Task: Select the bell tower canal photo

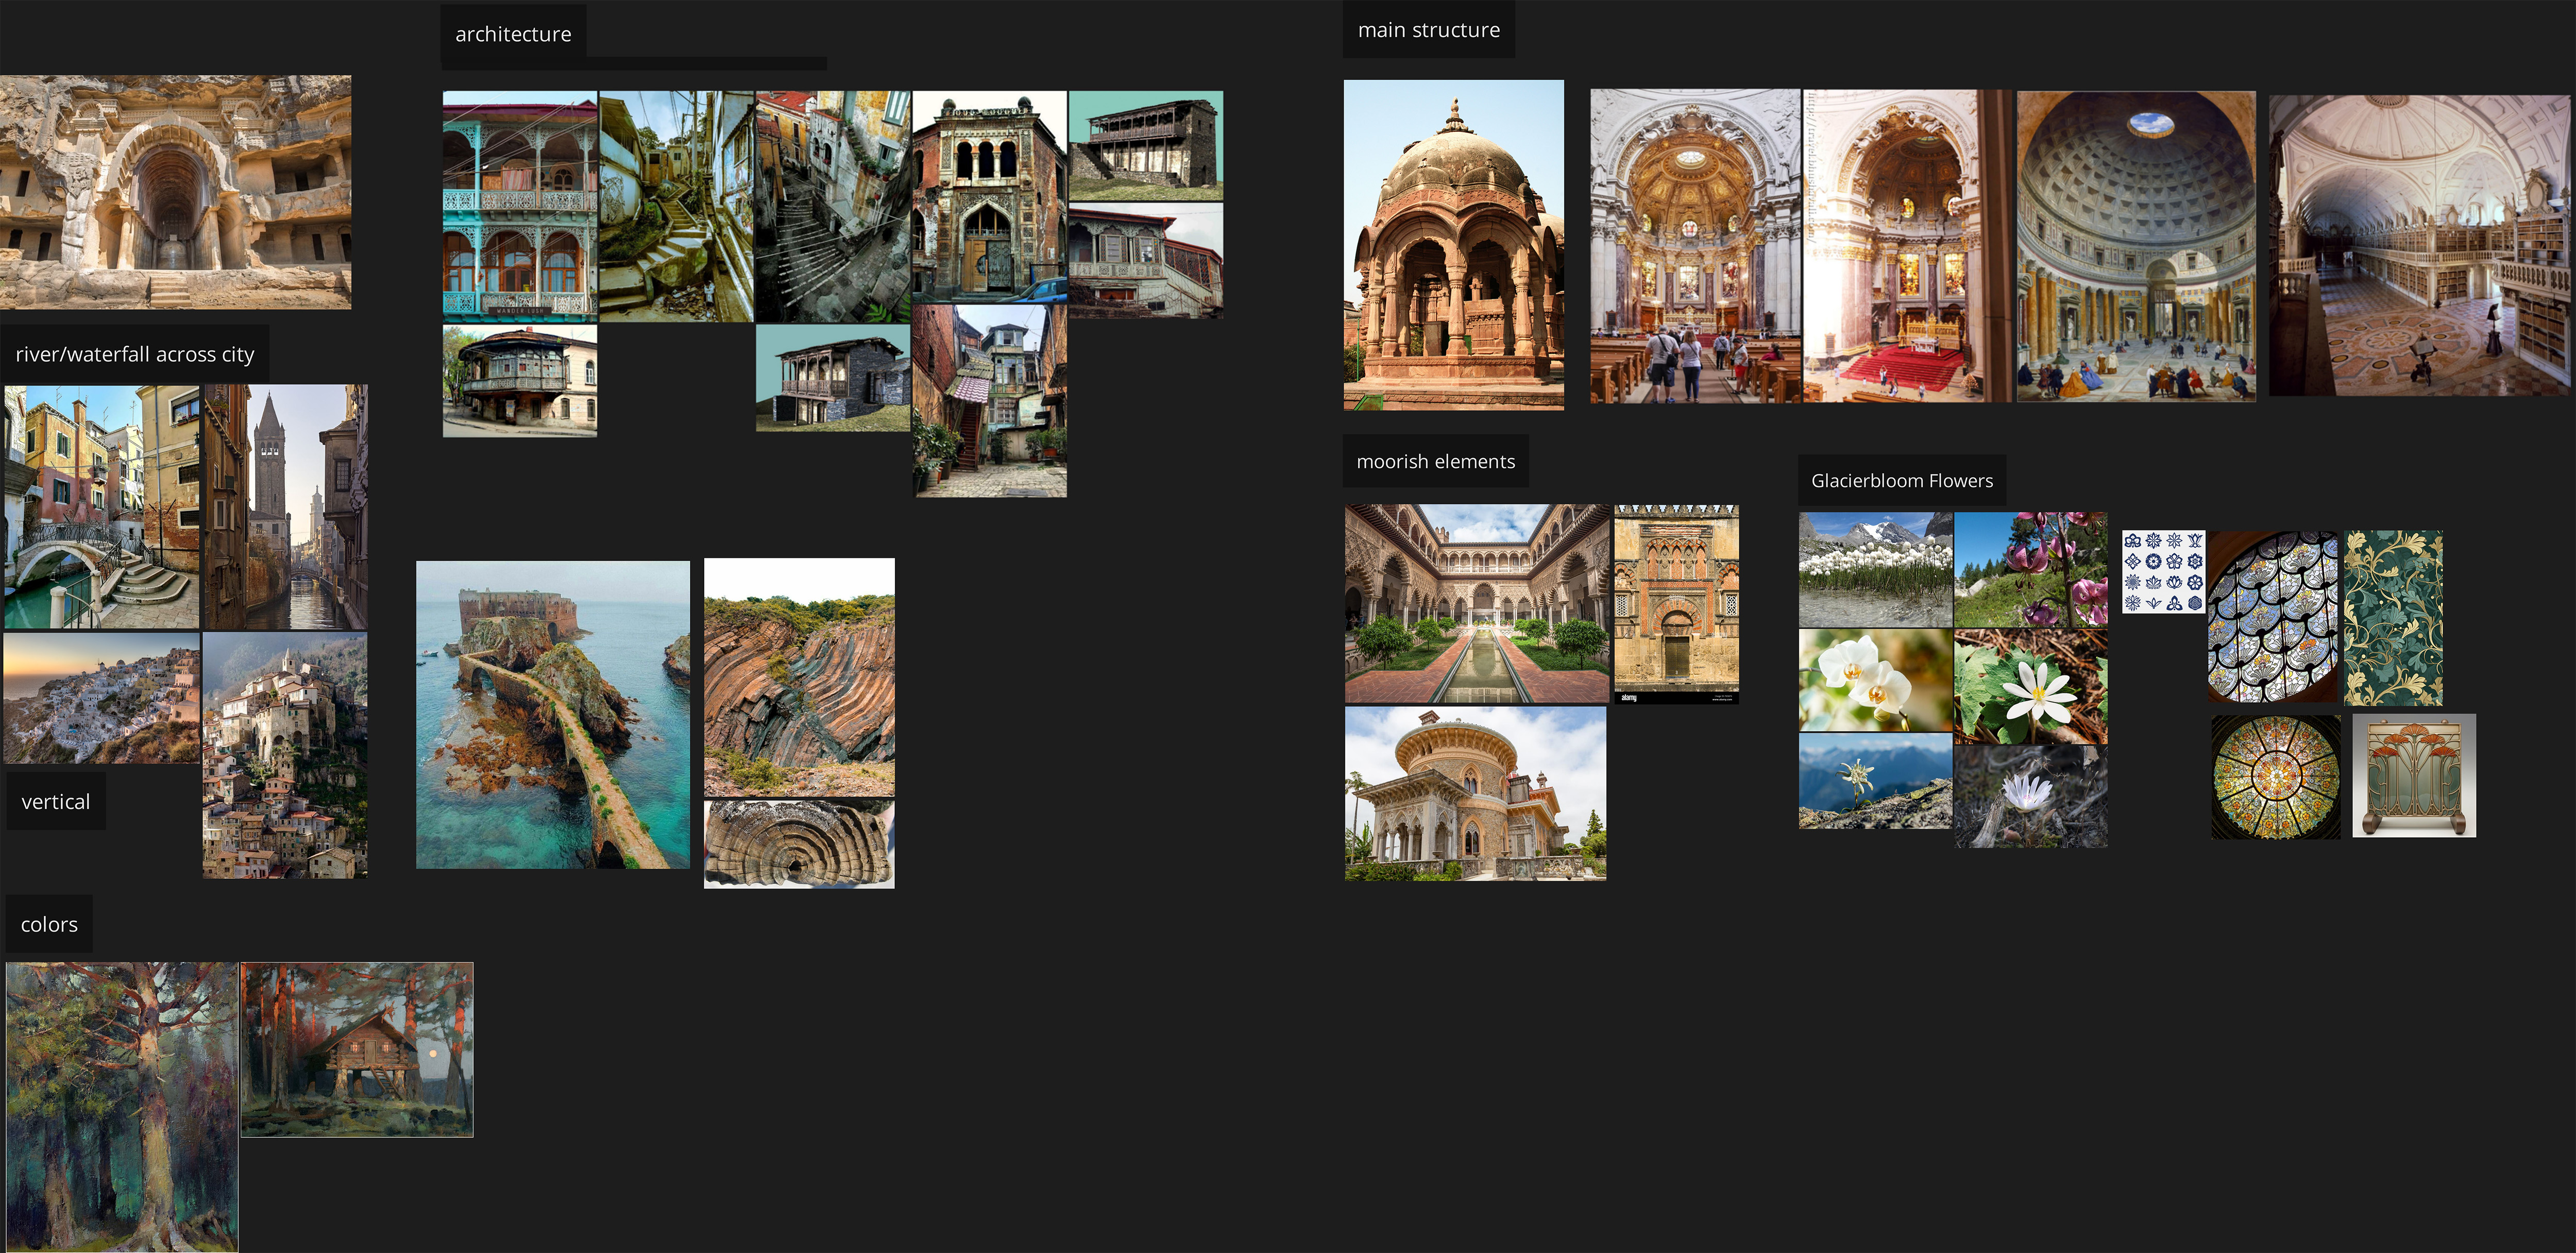Action: [x=285, y=507]
